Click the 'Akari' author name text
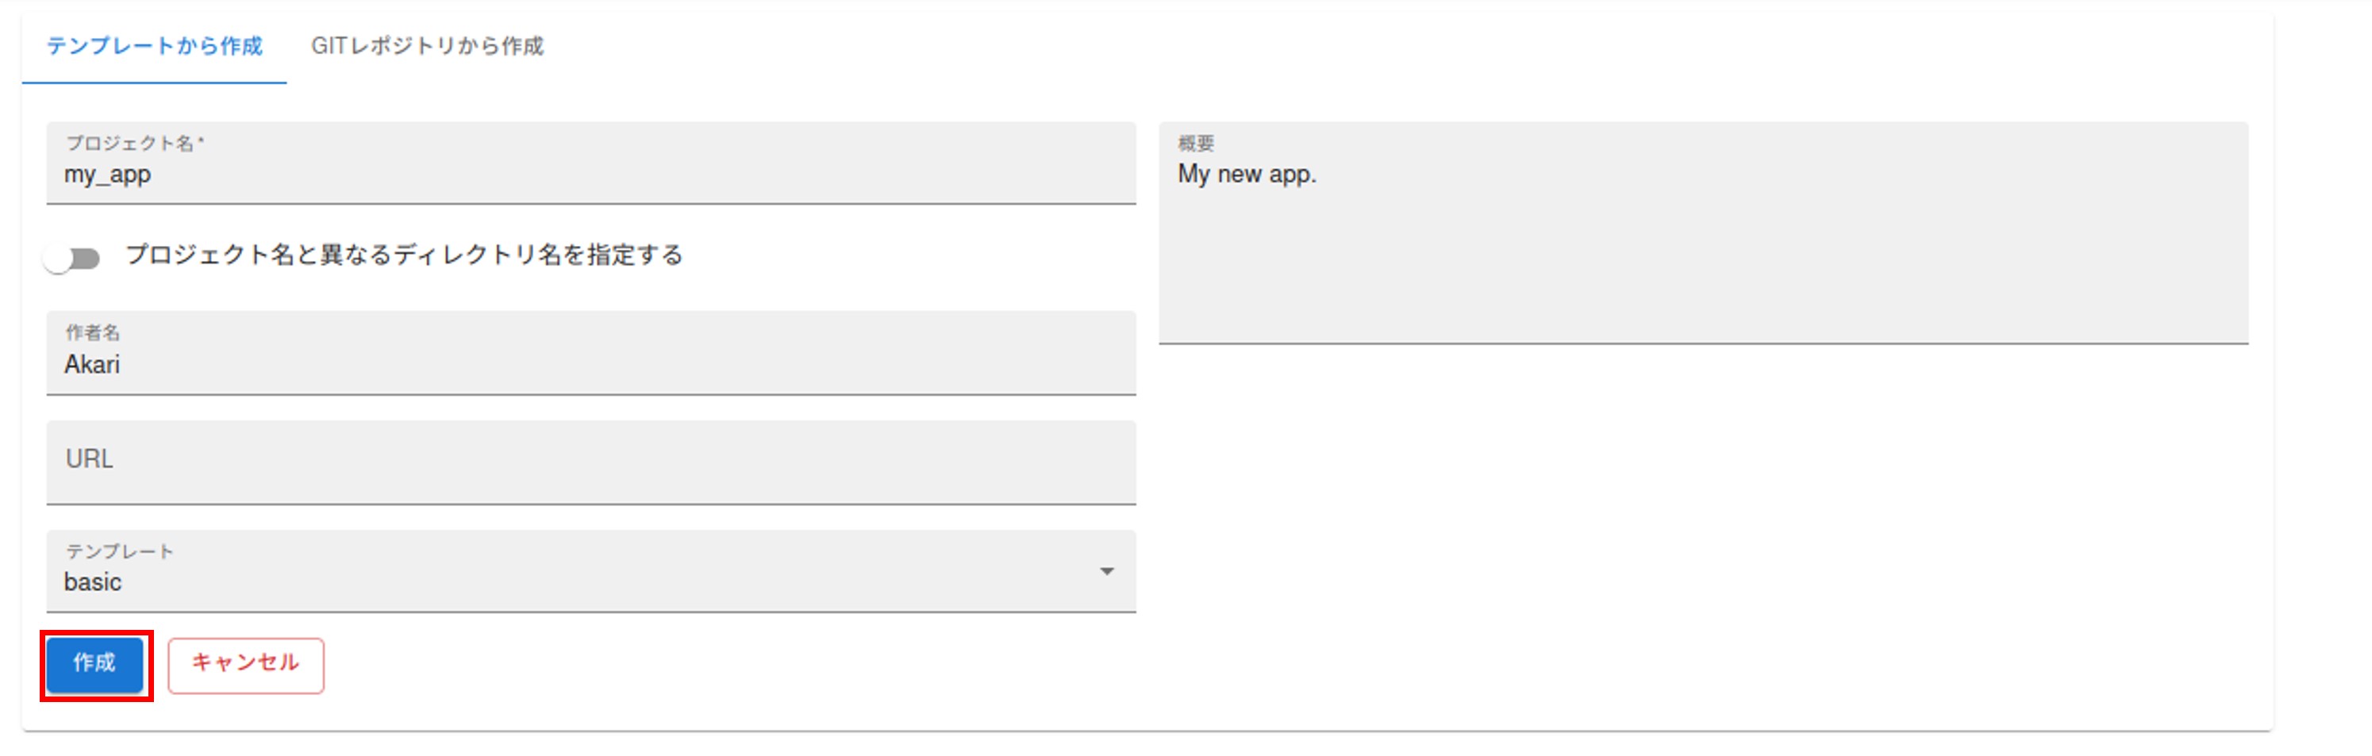 pyautogui.click(x=92, y=366)
